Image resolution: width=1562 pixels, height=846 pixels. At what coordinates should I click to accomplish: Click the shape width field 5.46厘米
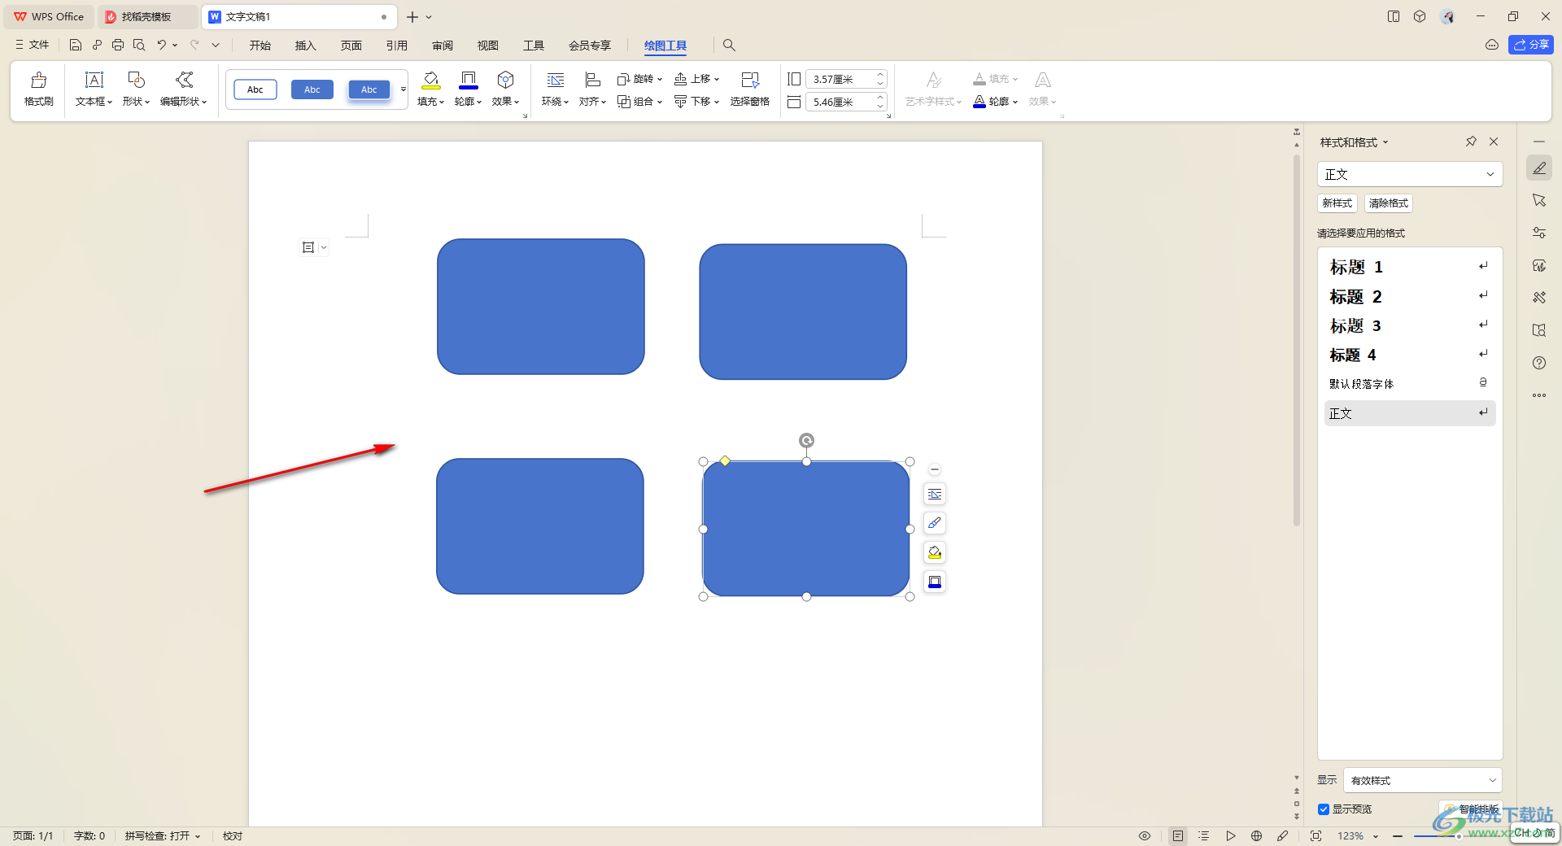[x=846, y=102]
